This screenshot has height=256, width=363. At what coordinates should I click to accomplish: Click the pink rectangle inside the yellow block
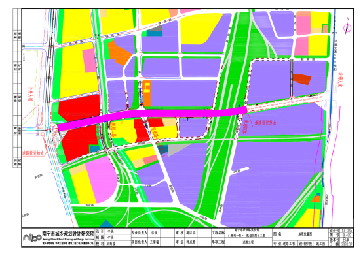[x=89, y=61]
